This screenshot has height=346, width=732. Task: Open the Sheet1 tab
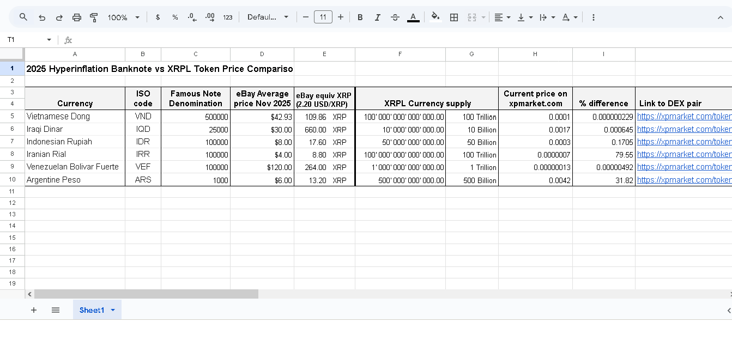point(92,310)
